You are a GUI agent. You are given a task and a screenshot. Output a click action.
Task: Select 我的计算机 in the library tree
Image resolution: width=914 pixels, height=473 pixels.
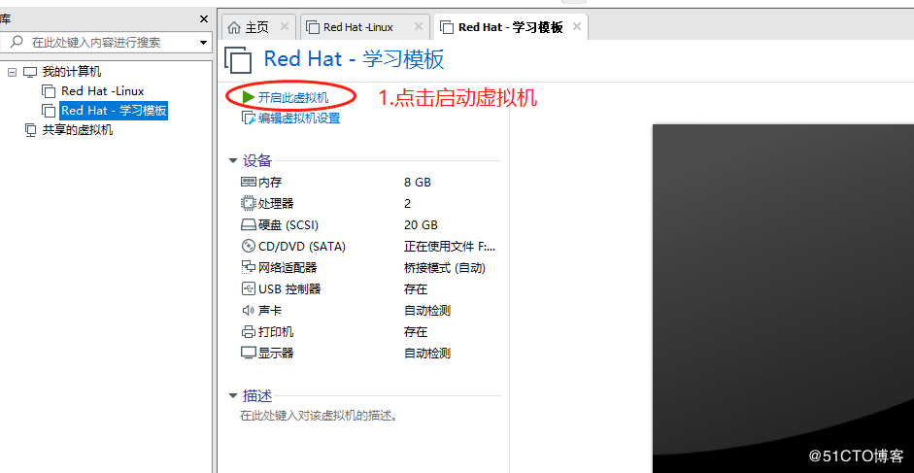(x=72, y=72)
